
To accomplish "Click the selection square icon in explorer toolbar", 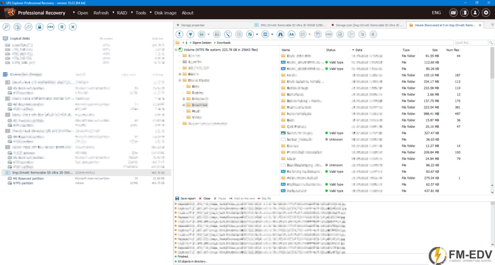I will [x=250, y=34].
